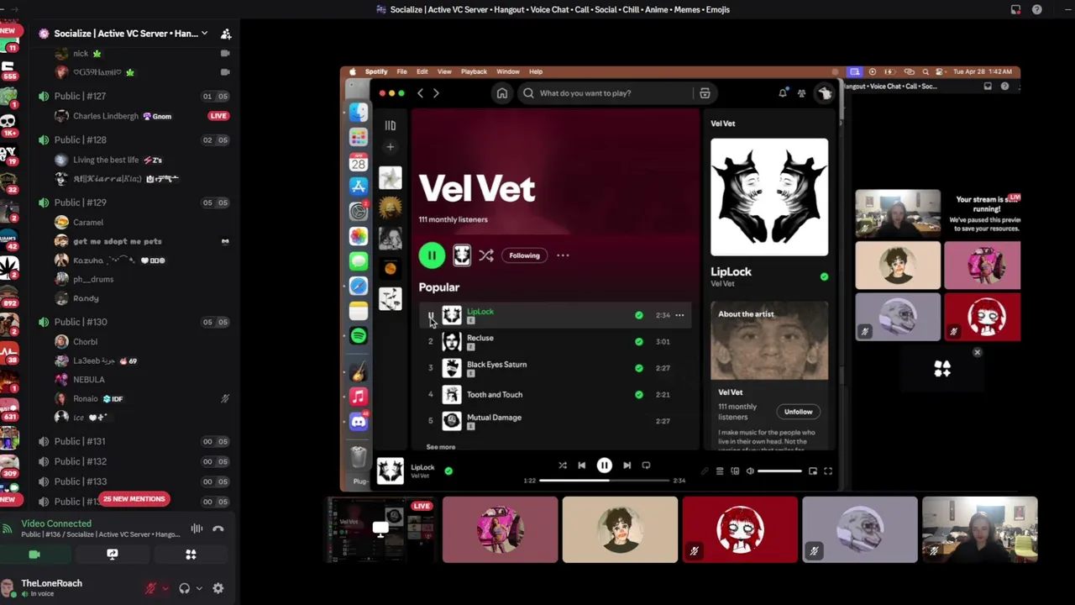Click the Browse icon in Spotify's search bar

pos(705,93)
